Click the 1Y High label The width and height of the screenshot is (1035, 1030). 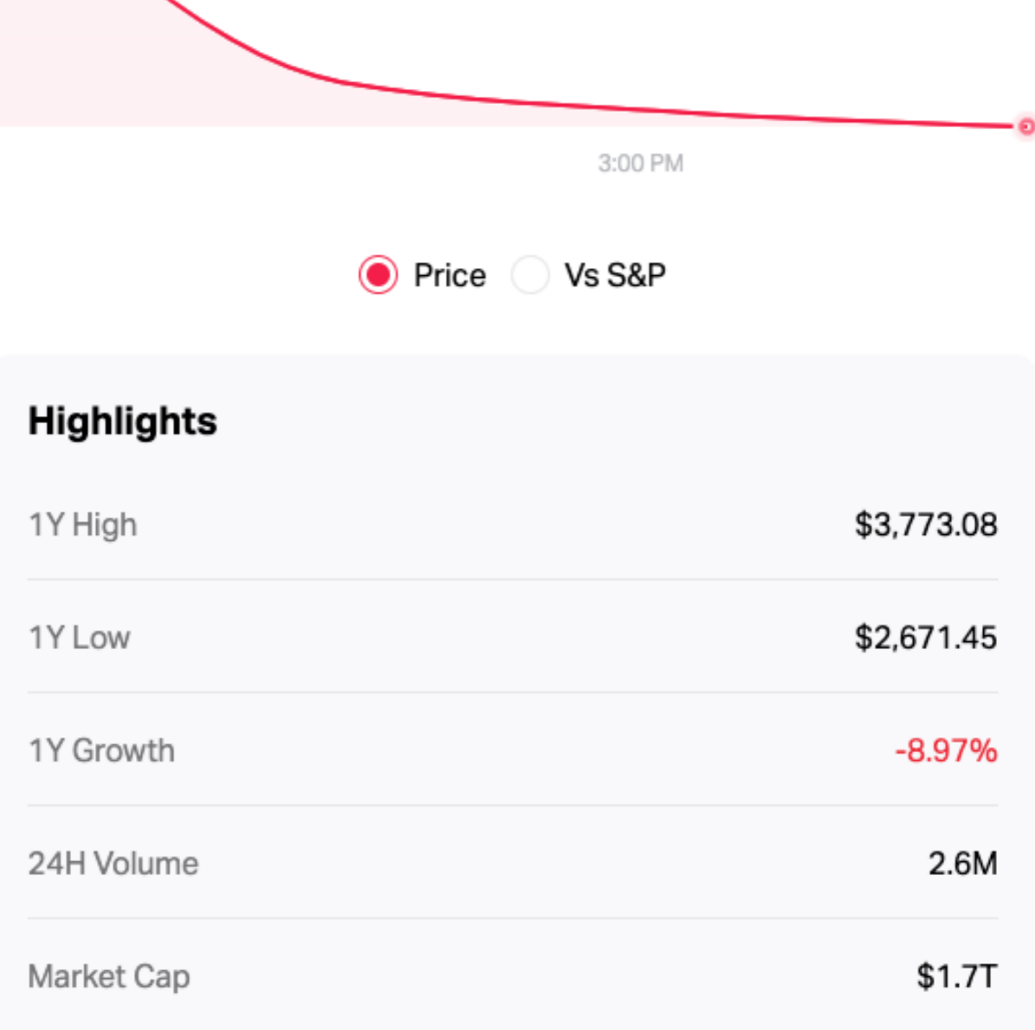[83, 525]
